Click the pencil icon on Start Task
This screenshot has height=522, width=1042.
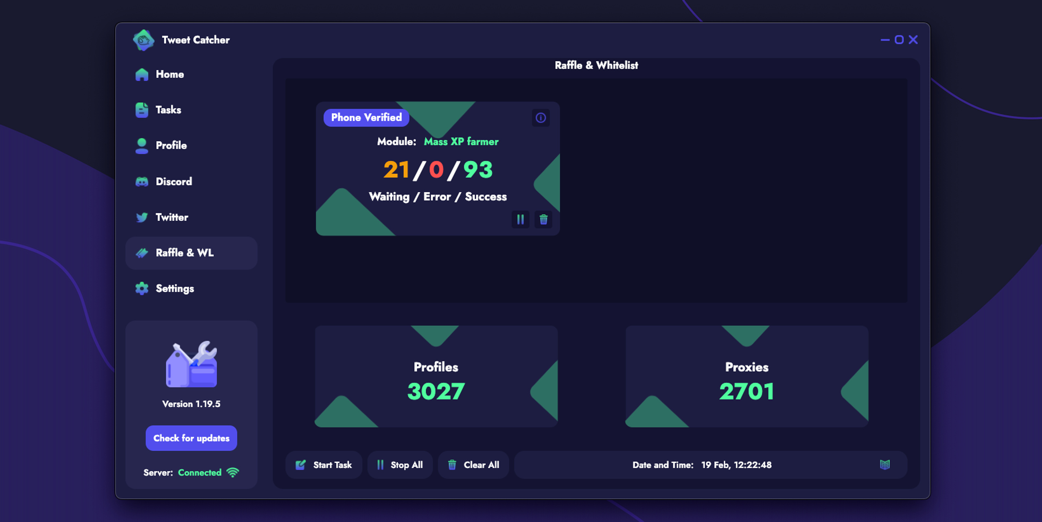click(300, 465)
